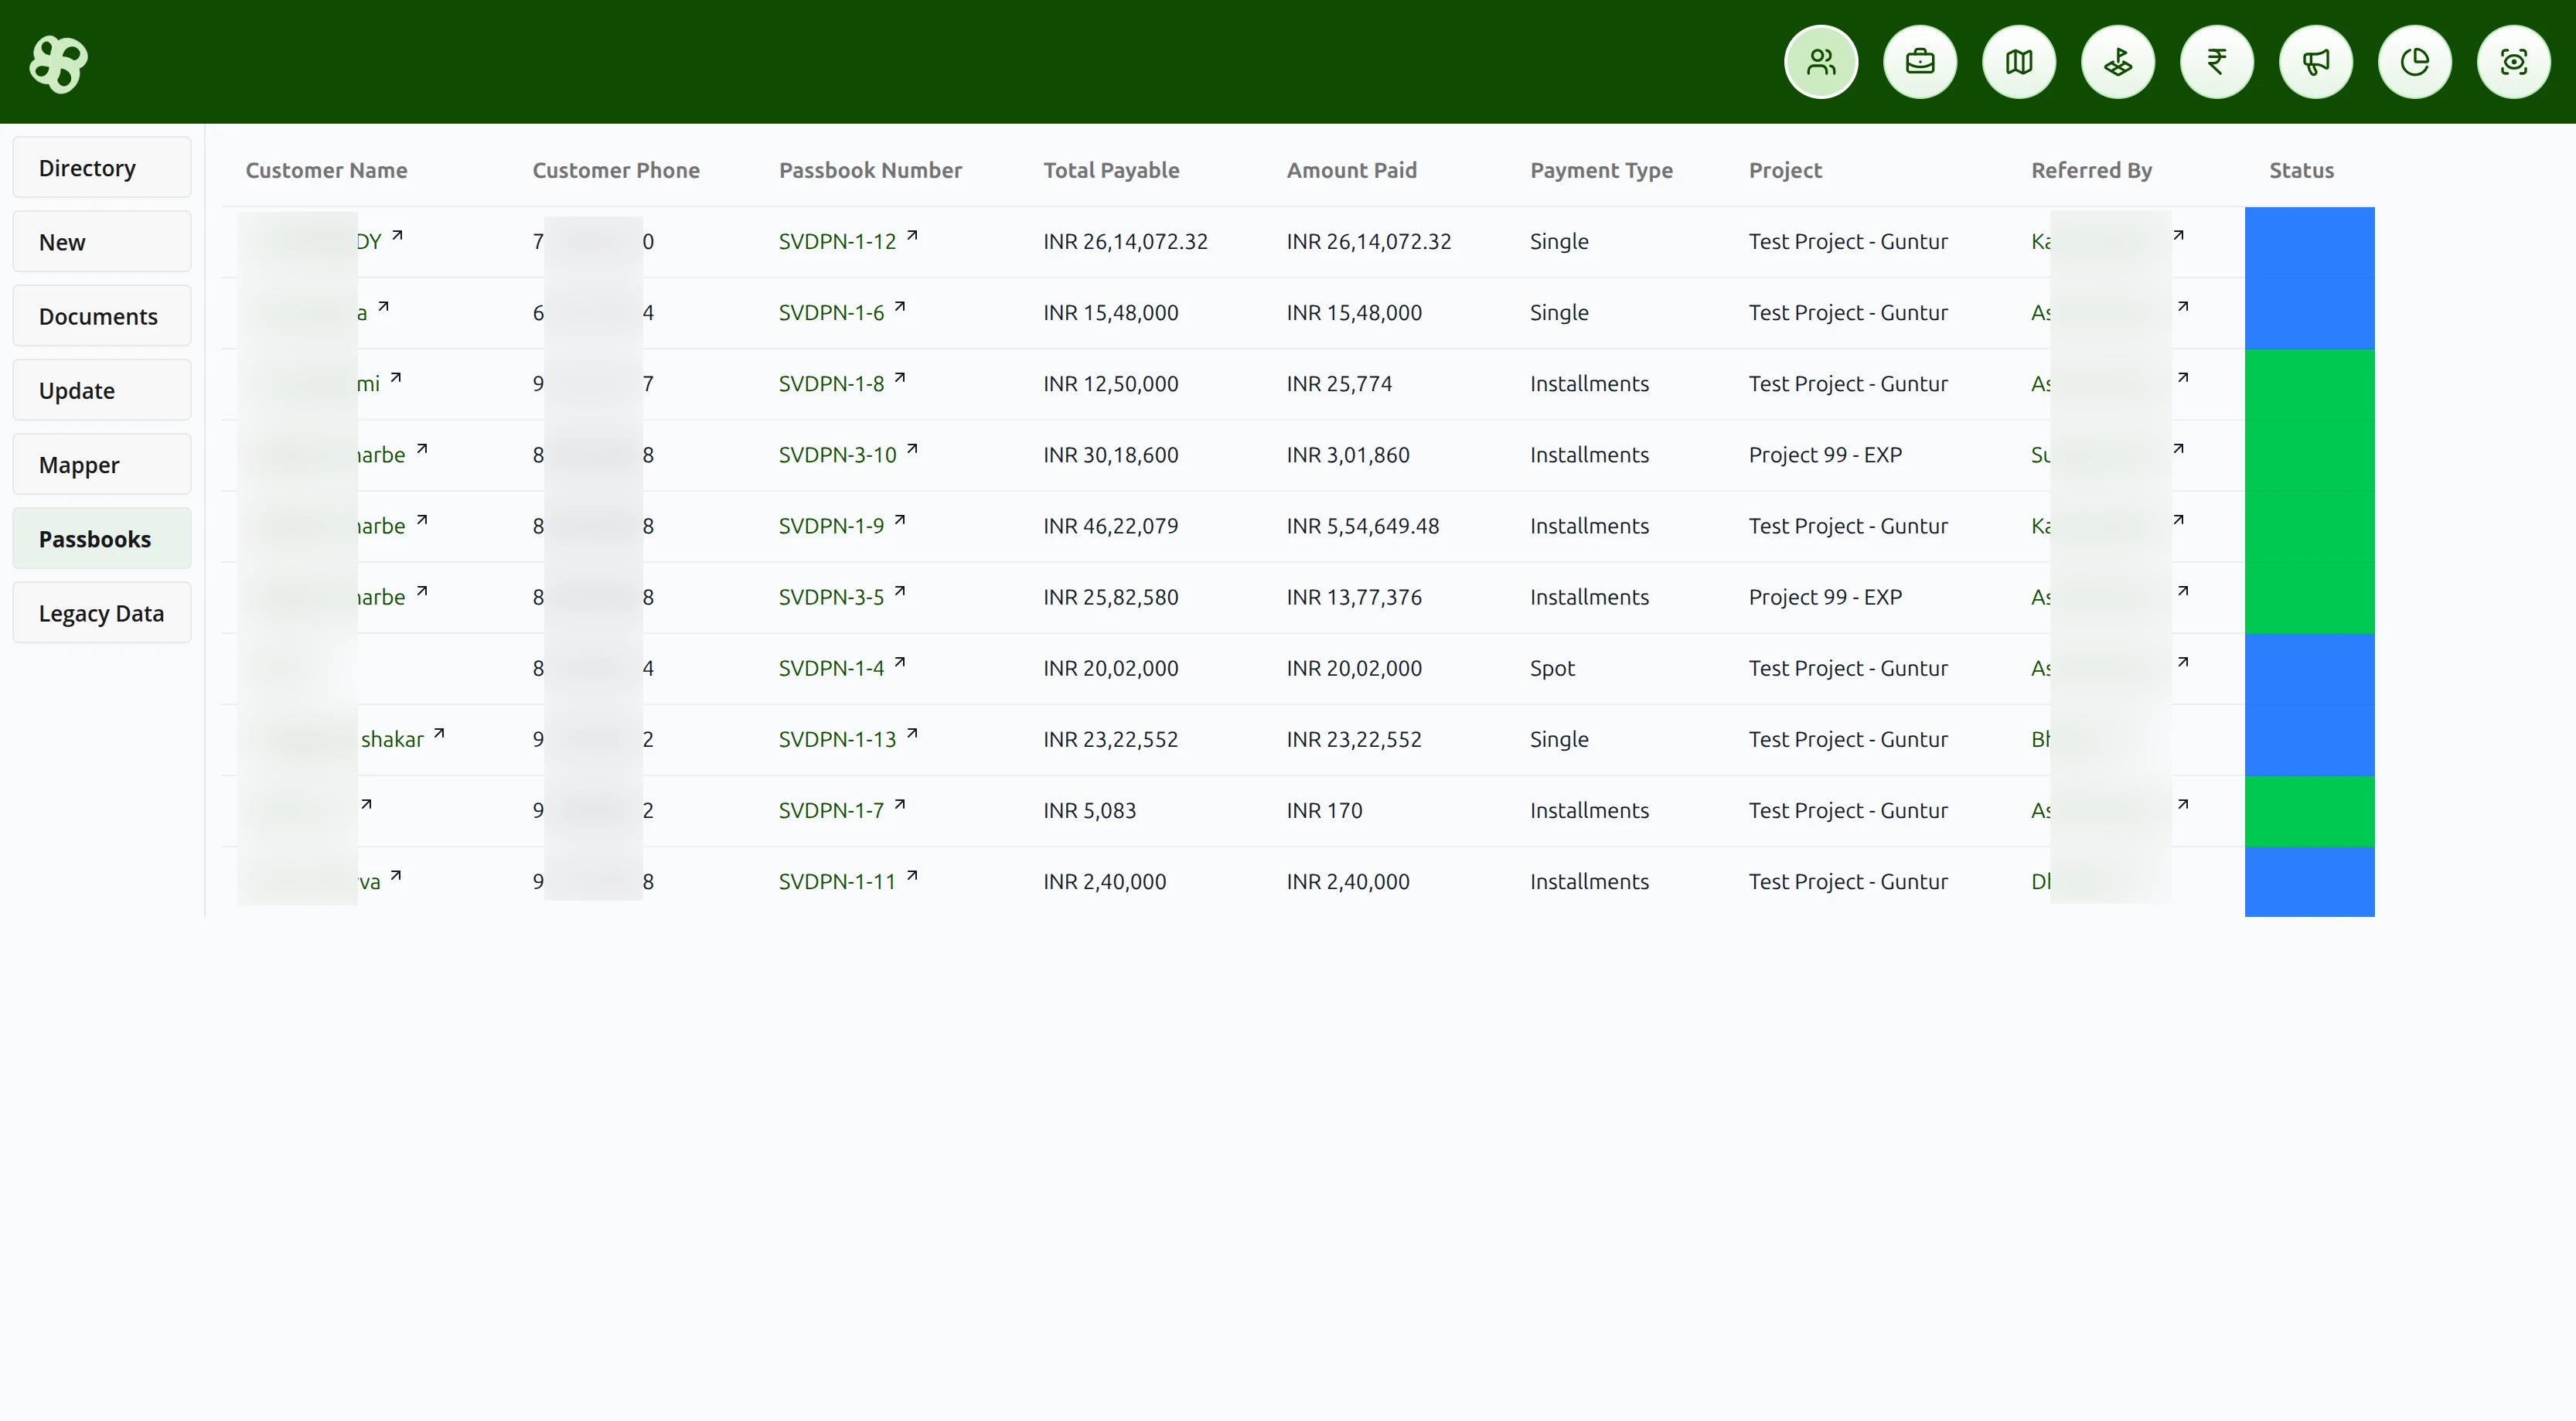Open the pie chart reports icon
The height and width of the screenshot is (1421, 2576).
pyautogui.click(x=2415, y=61)
